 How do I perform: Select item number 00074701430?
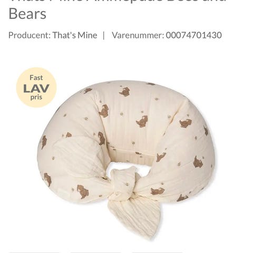(x=193, y=35)
